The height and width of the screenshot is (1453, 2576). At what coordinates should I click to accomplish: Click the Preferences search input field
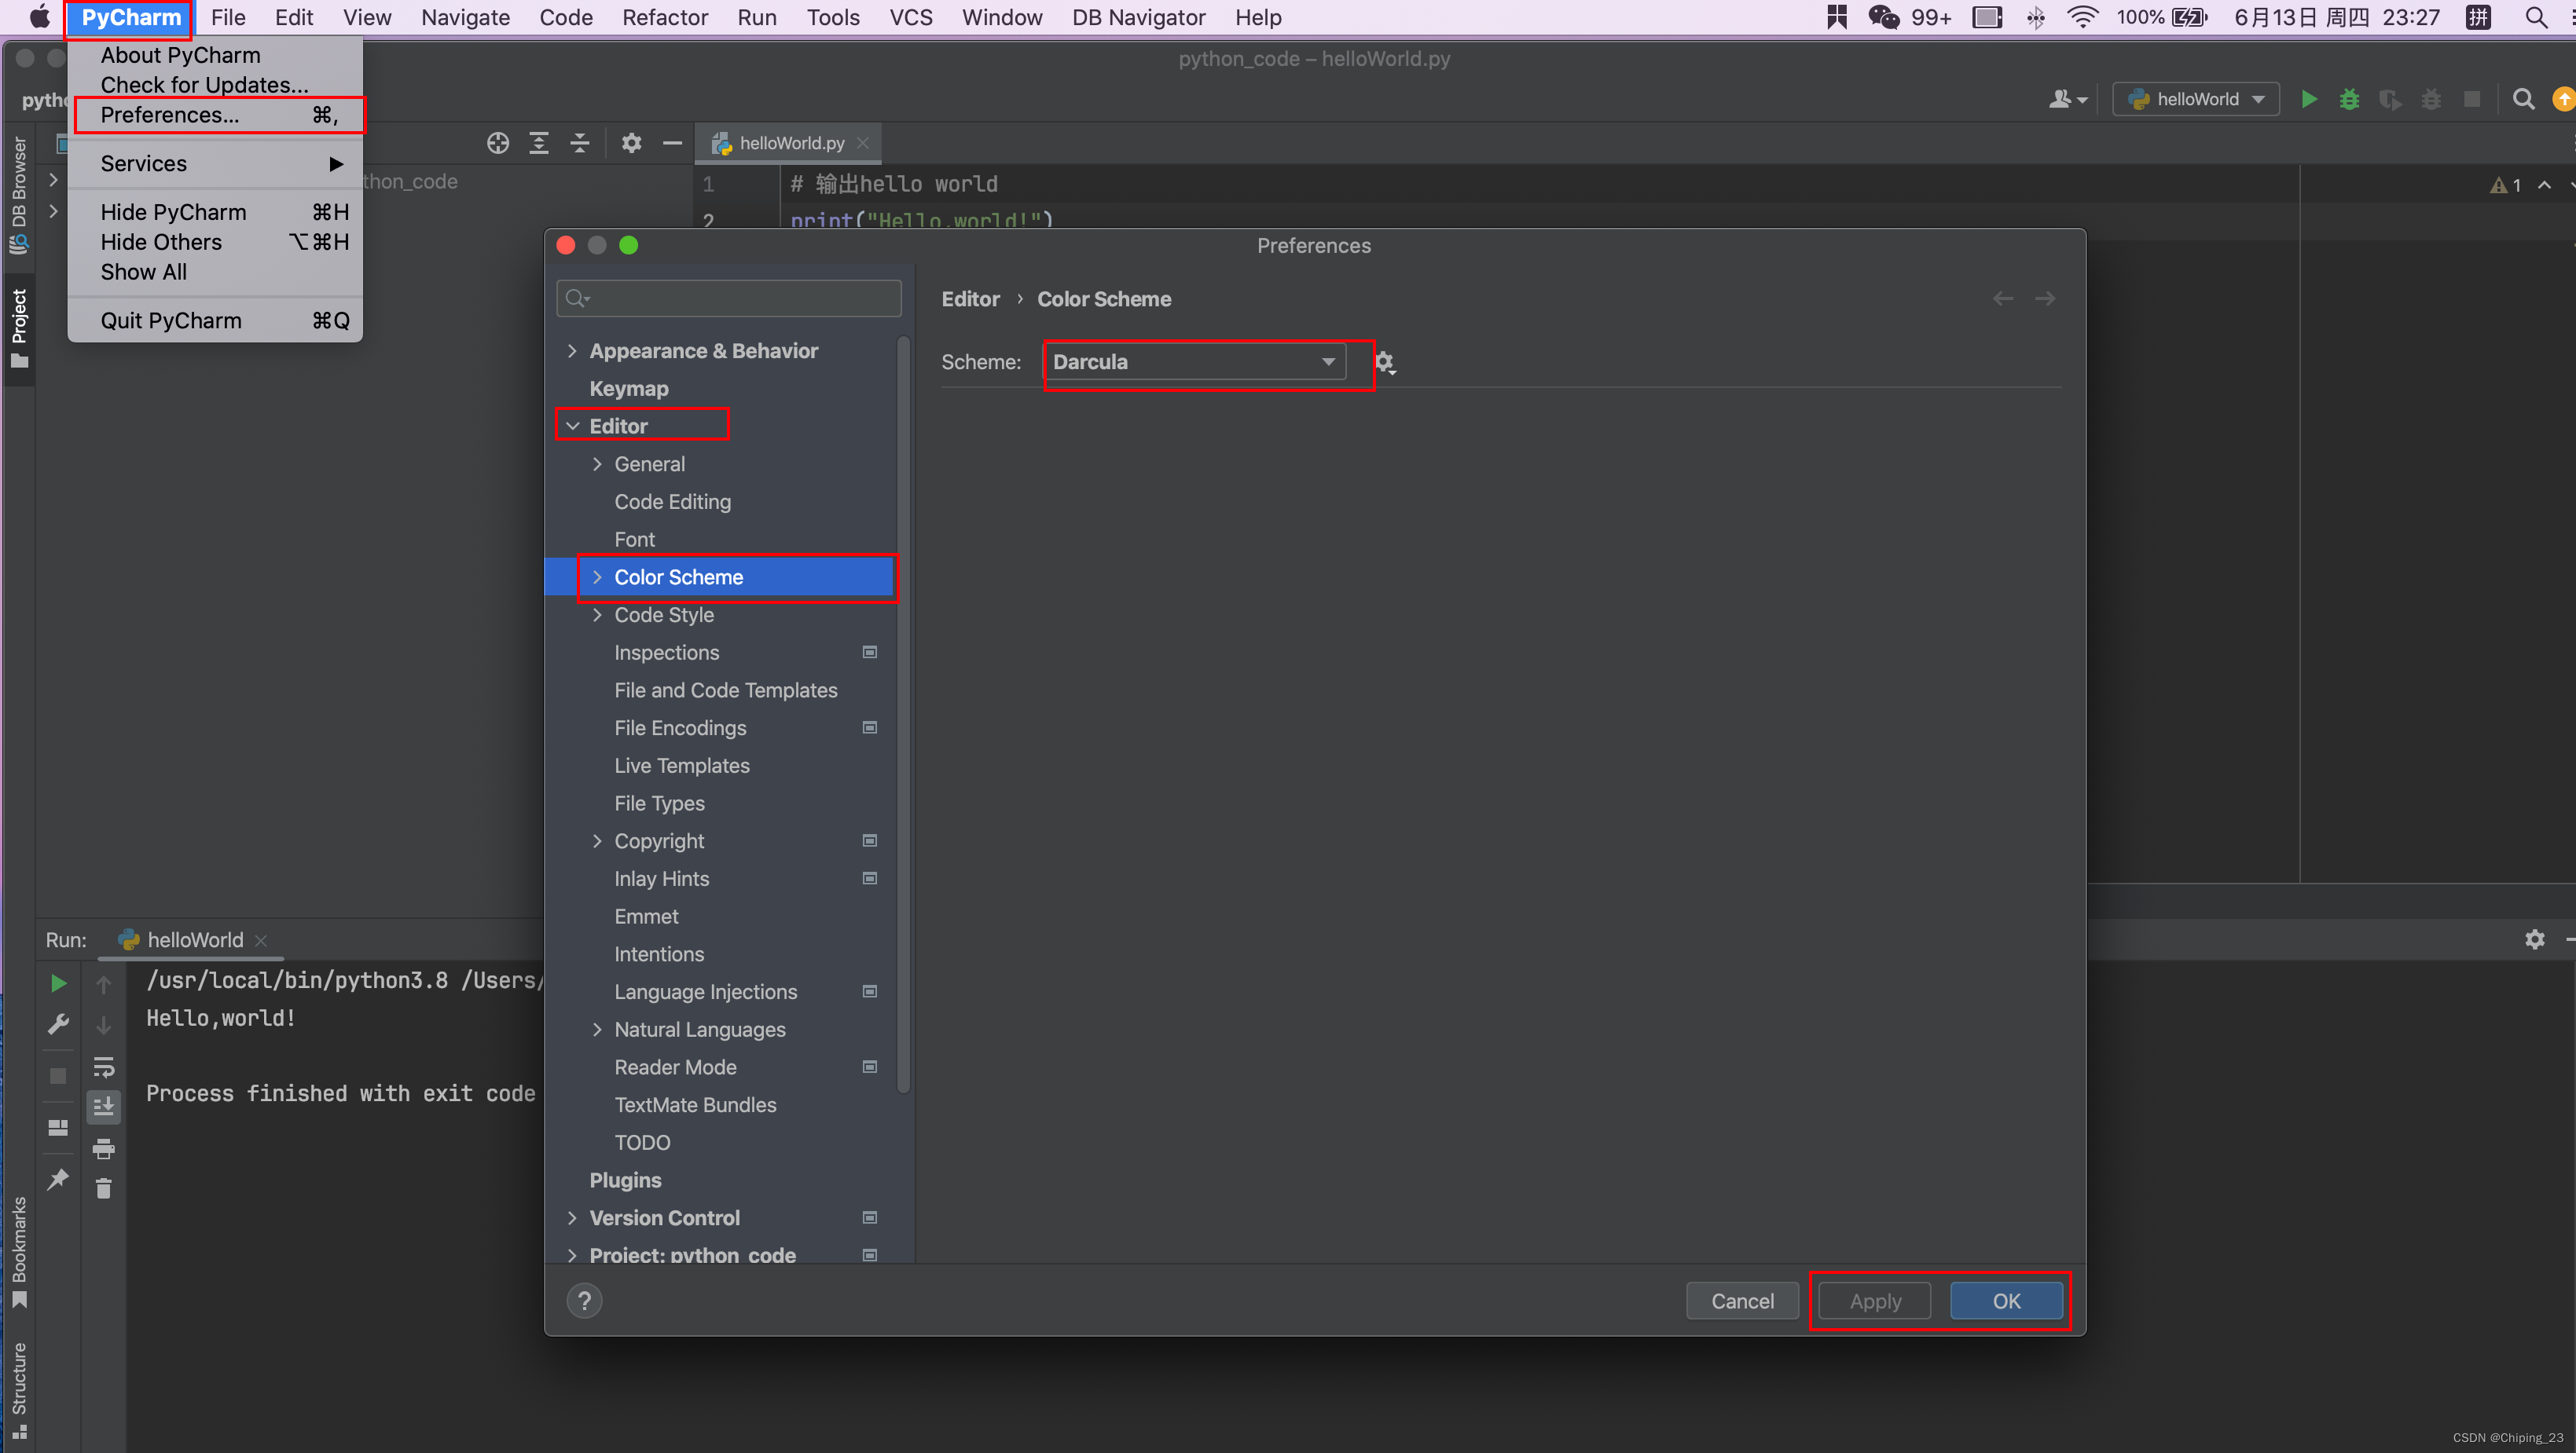tap(729, 298)
